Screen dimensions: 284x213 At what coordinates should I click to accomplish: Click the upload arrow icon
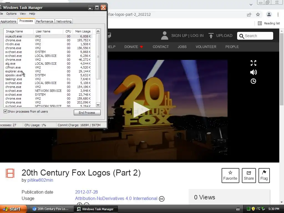tap(211, 35)
